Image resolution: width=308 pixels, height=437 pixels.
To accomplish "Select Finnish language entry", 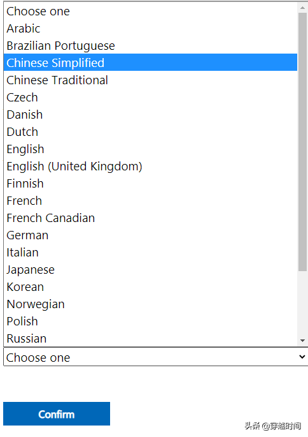I will point(150,183).
